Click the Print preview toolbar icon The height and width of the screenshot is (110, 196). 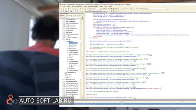tap(77, 9)
